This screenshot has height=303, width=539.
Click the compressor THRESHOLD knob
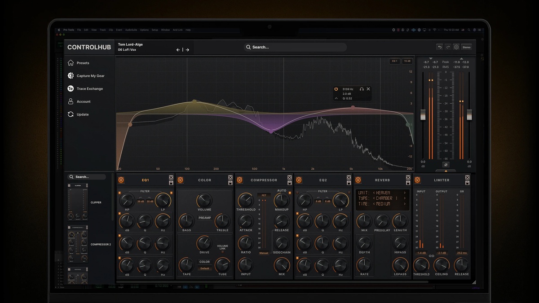245,201
